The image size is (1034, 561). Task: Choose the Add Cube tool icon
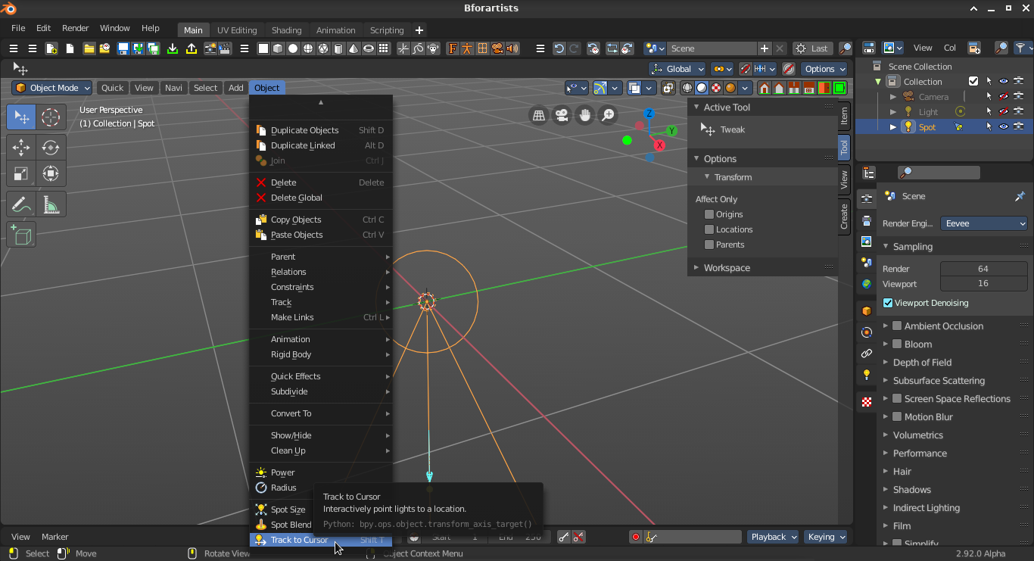(x=21, y=235)
